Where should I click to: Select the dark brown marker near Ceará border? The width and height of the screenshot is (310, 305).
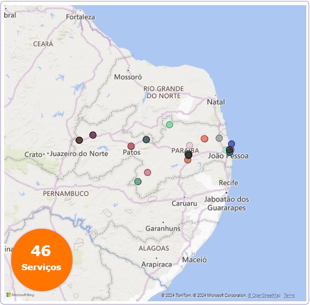point(79,140)
